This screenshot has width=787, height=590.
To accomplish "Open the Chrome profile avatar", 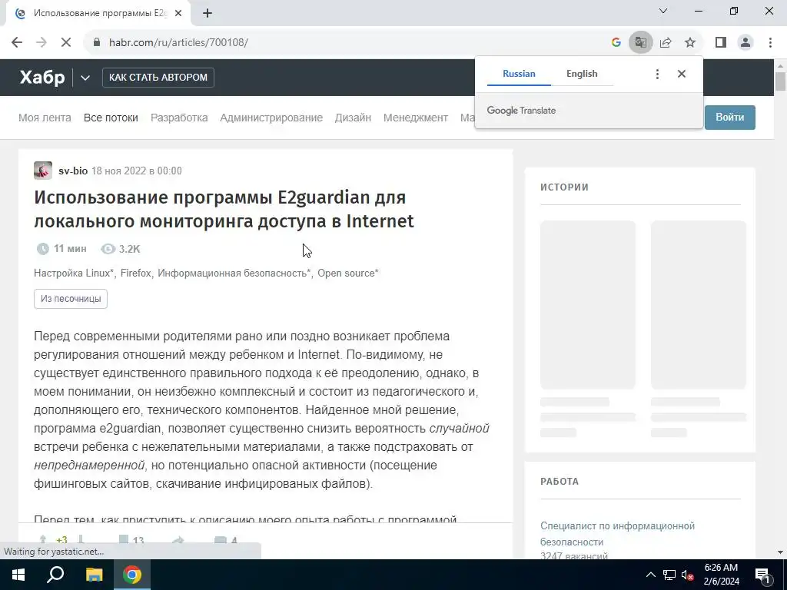I will (x=745, y=43).
